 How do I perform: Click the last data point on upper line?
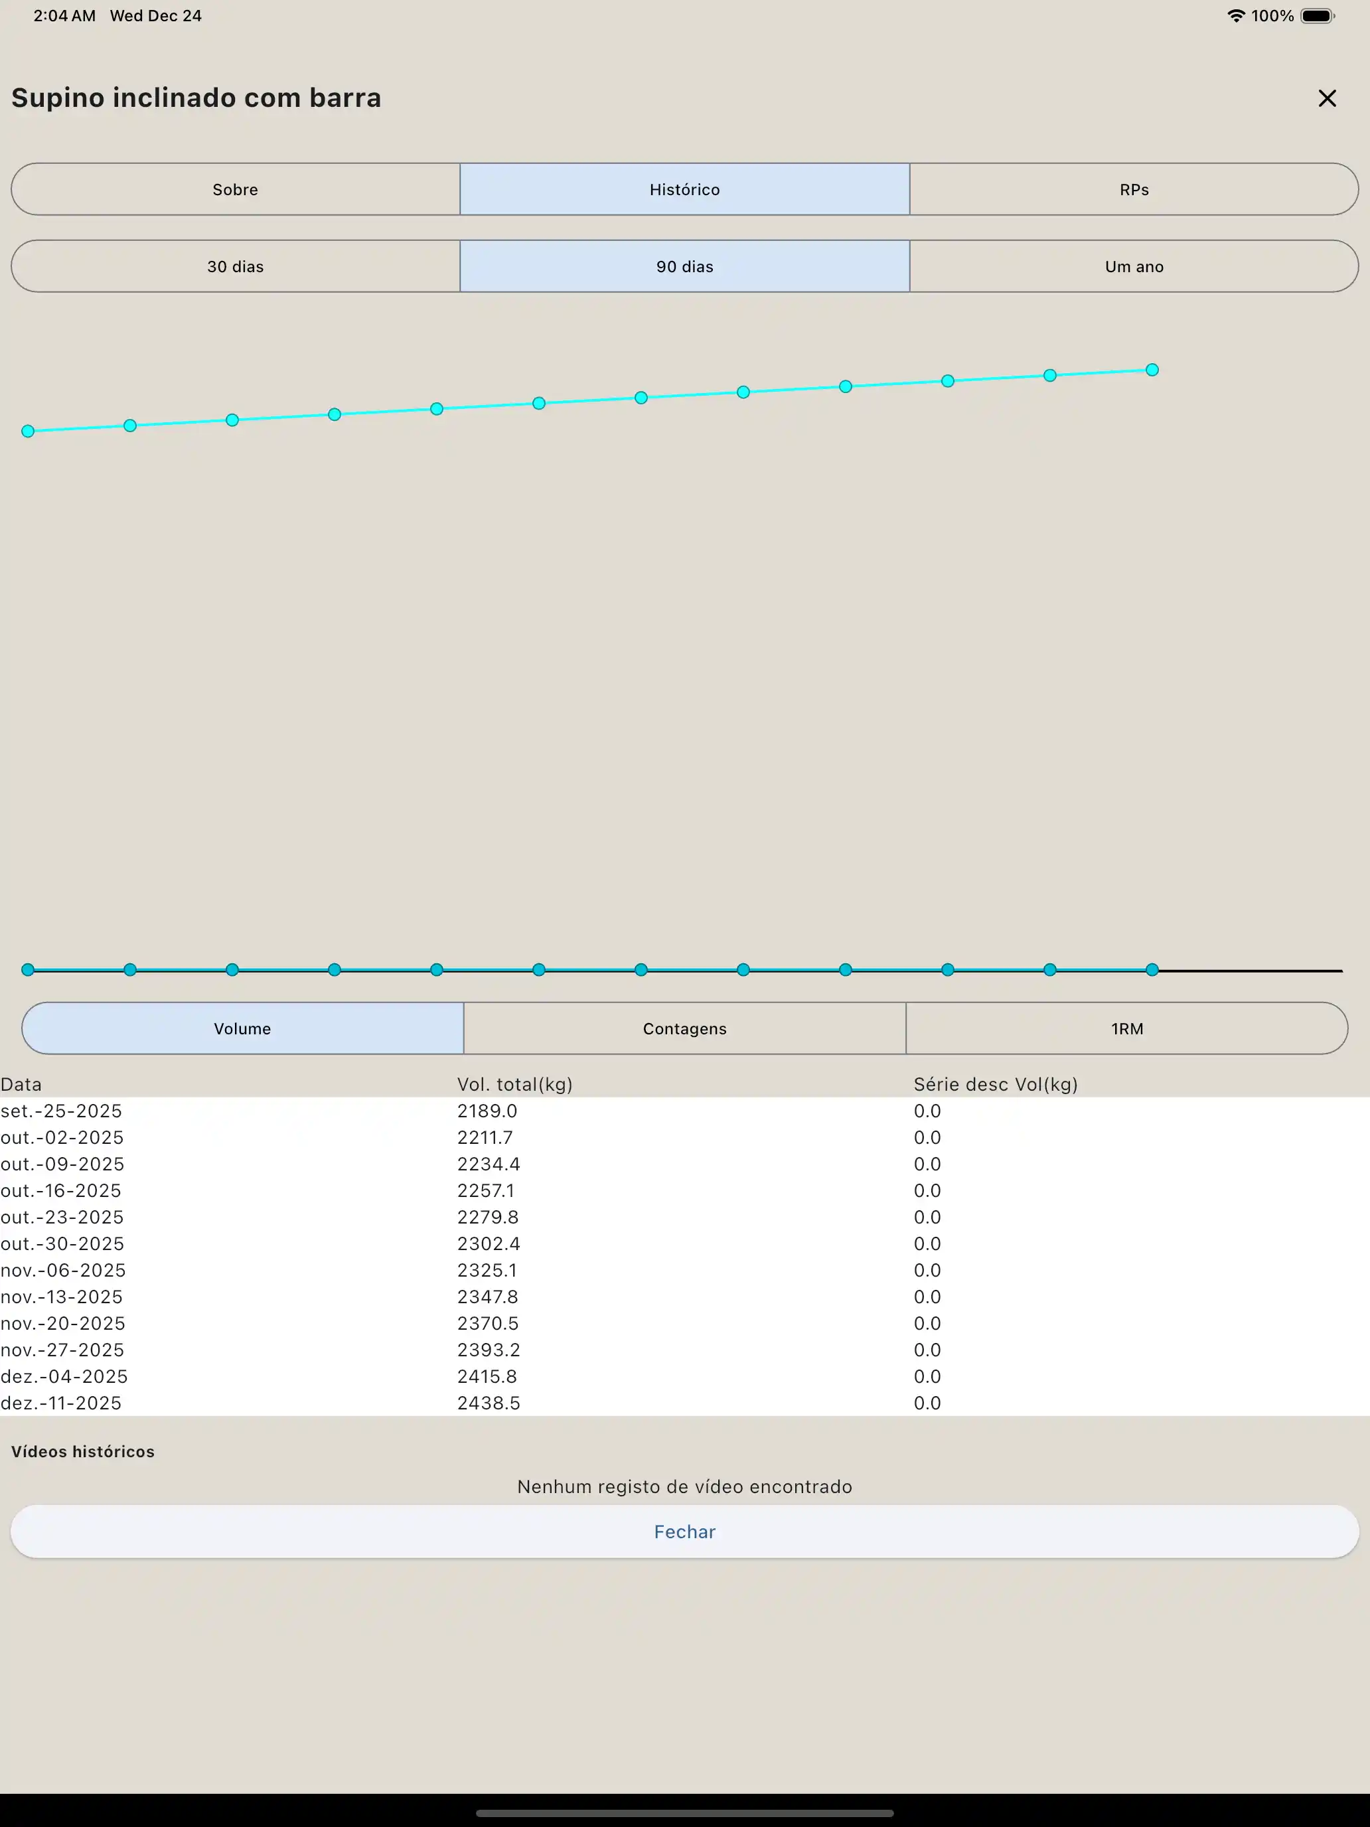1152,370
